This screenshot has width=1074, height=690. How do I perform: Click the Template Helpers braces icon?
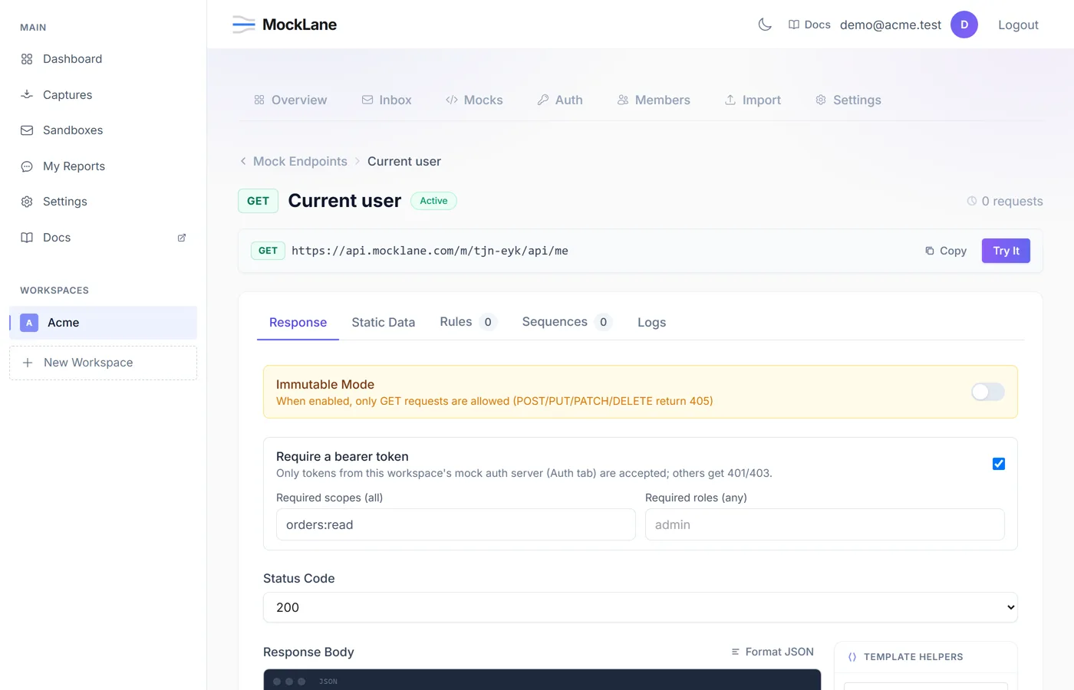point(852,657)
